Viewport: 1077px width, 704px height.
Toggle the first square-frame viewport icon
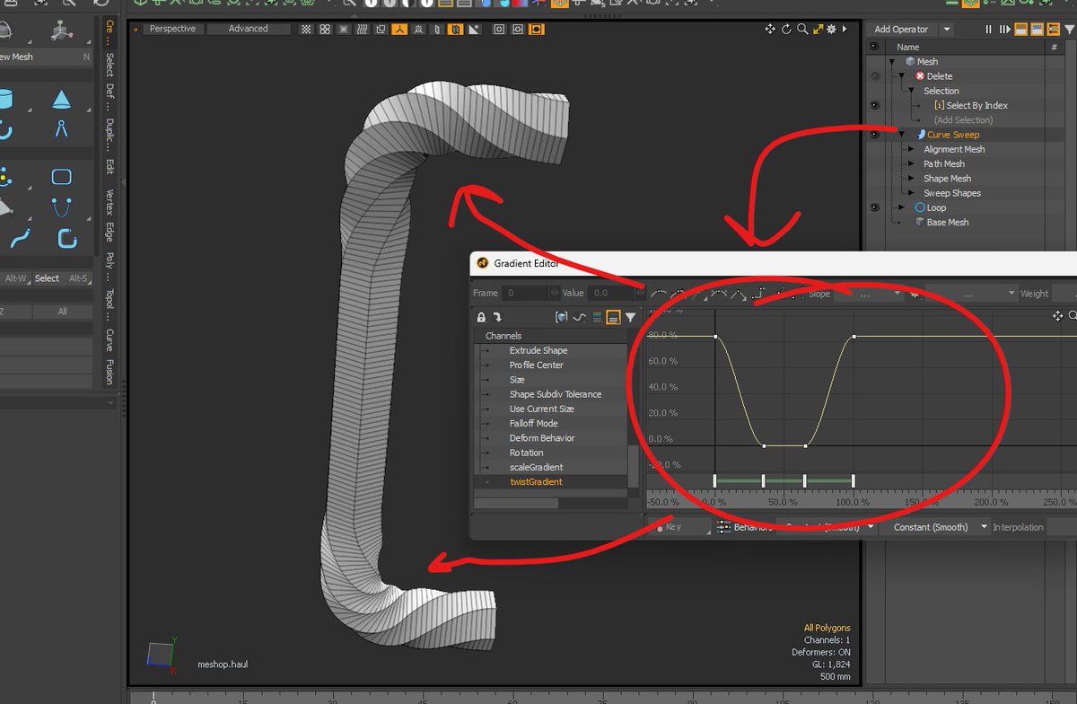point(499,29)
